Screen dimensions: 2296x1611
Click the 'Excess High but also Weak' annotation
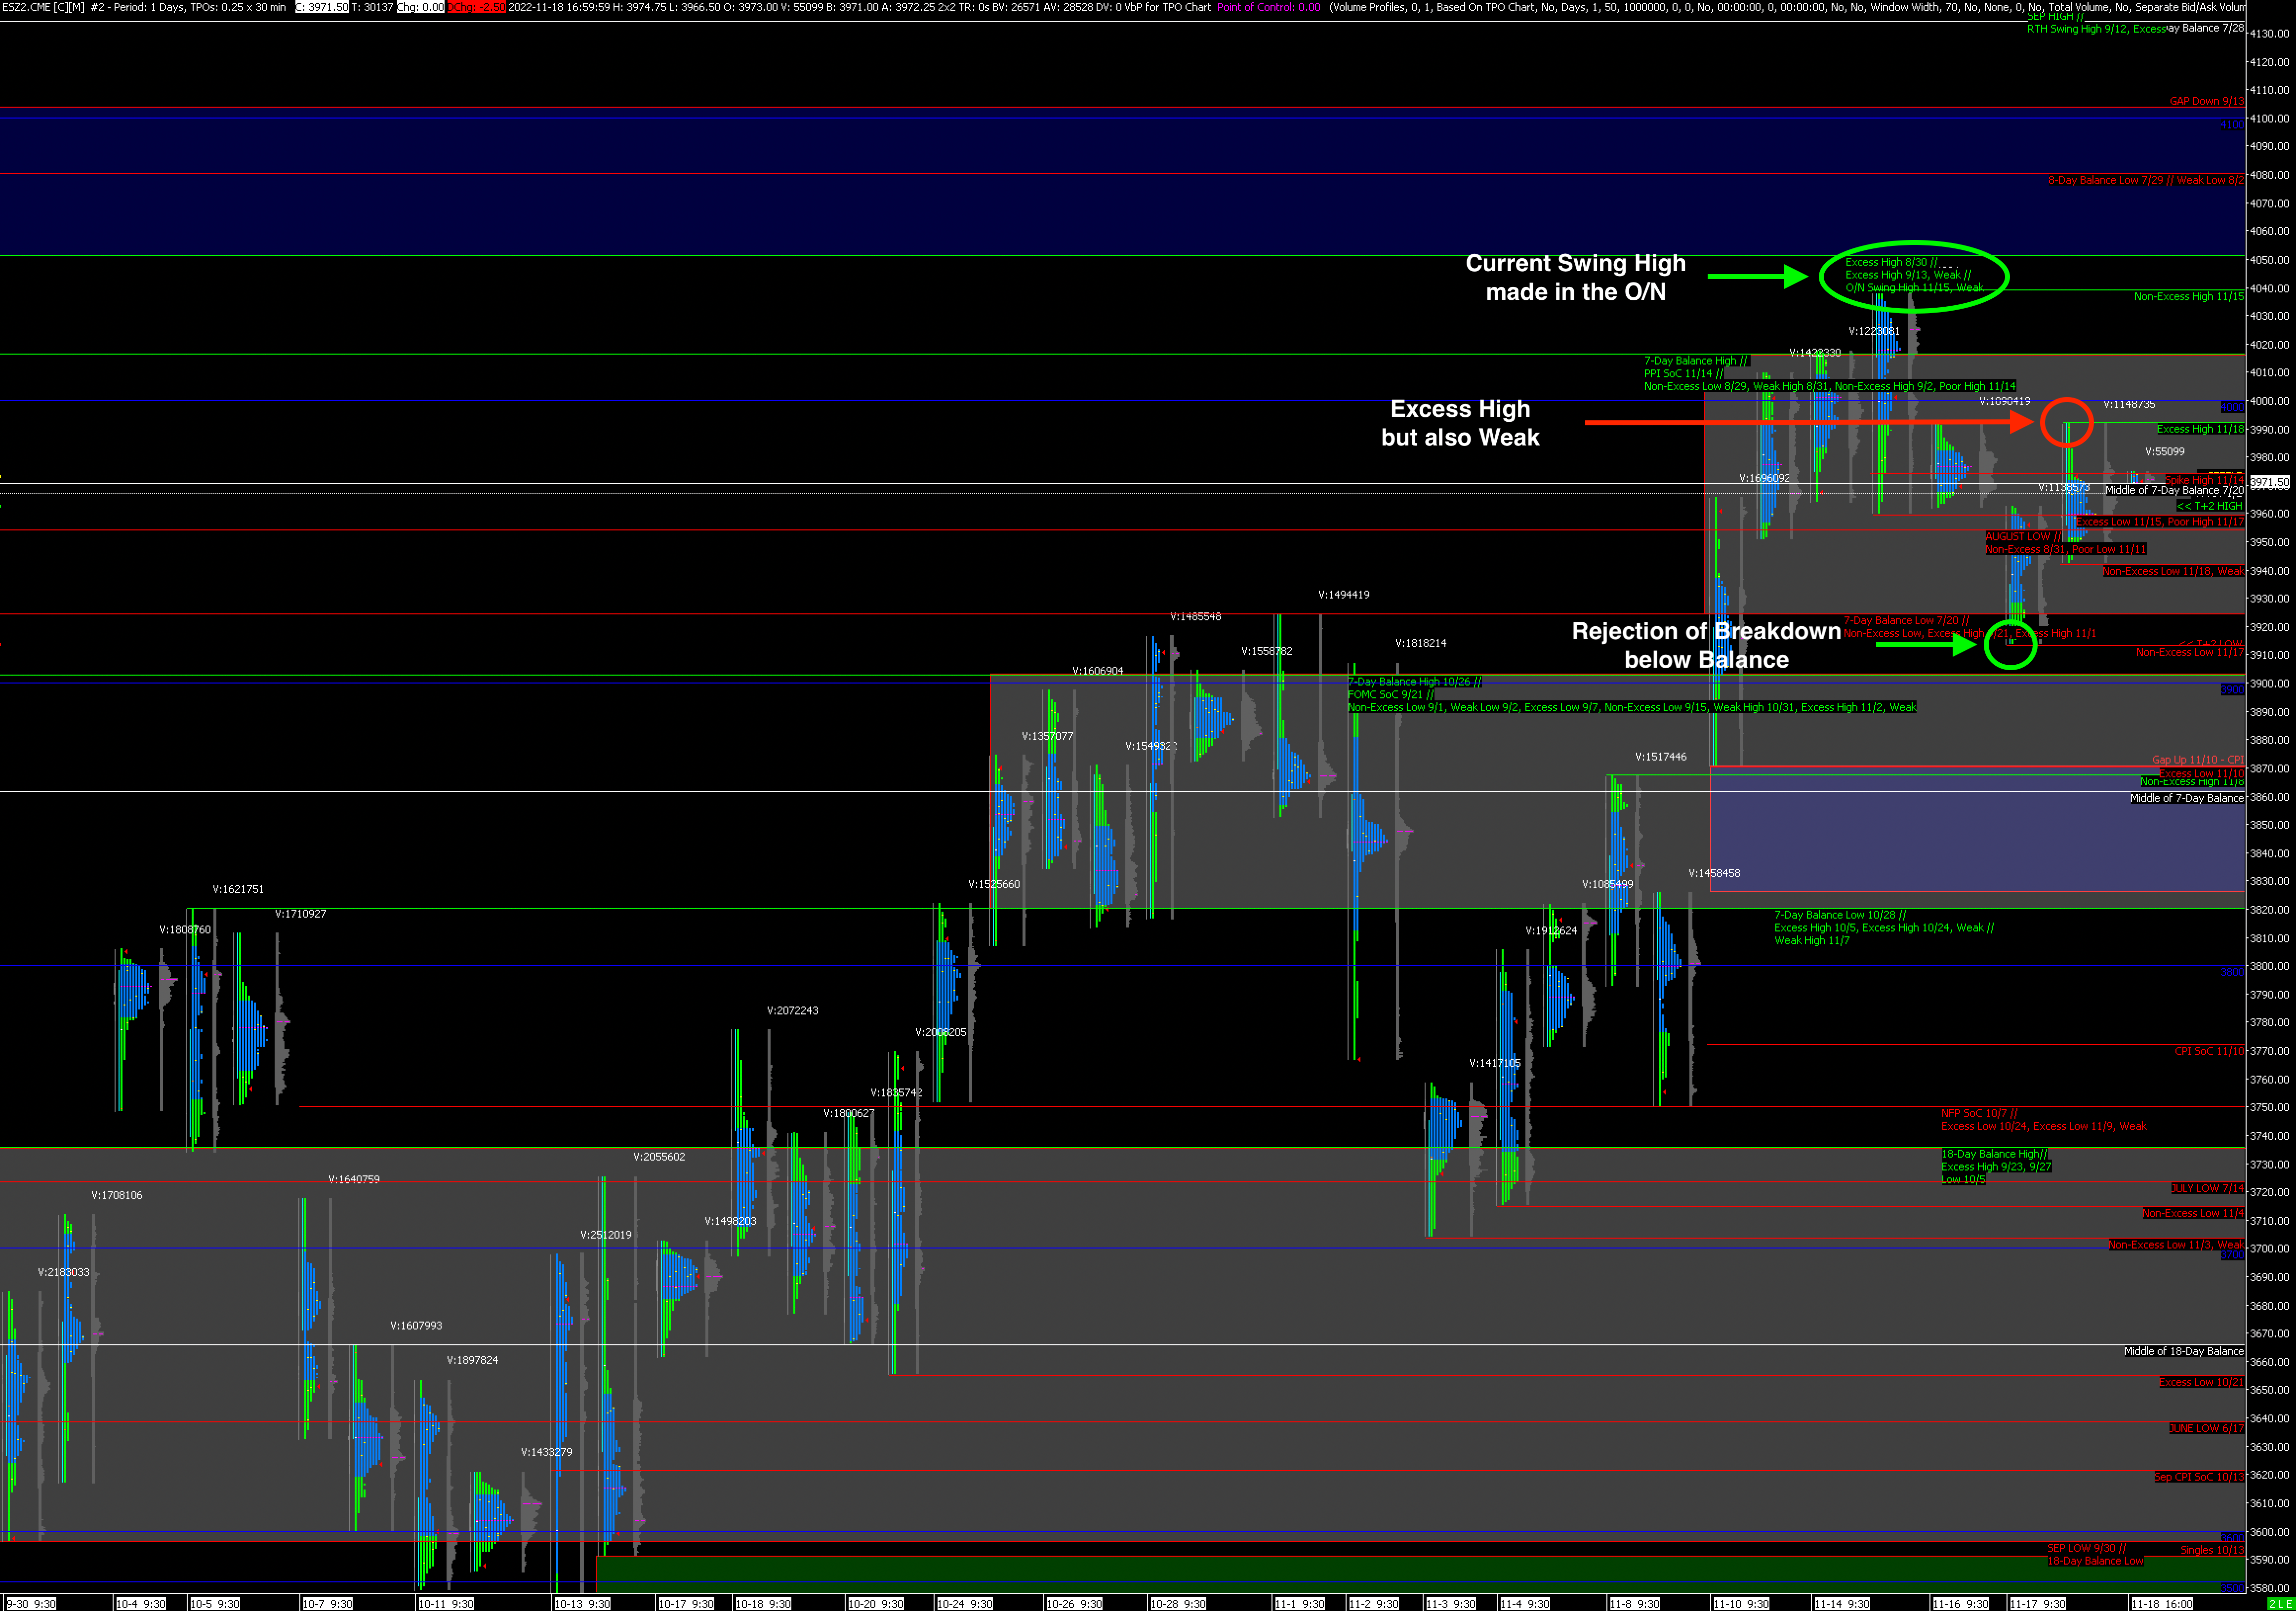pos(1460,423)
